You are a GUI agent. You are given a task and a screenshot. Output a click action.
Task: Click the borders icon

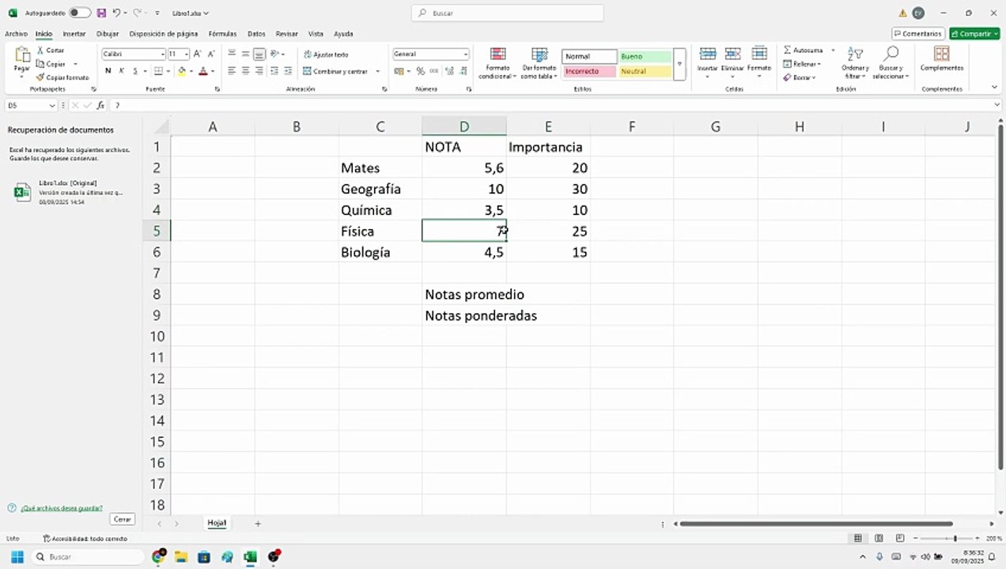[x=158, y=71]
